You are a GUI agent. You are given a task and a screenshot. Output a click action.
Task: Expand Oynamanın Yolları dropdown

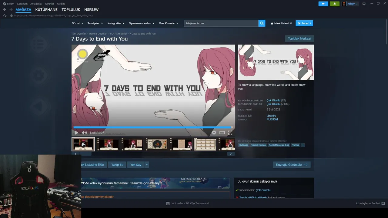tap(142, 23)
